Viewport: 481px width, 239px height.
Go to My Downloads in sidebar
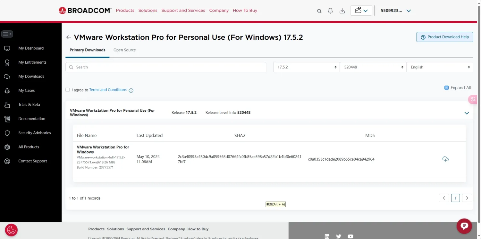tap(31, 76)
